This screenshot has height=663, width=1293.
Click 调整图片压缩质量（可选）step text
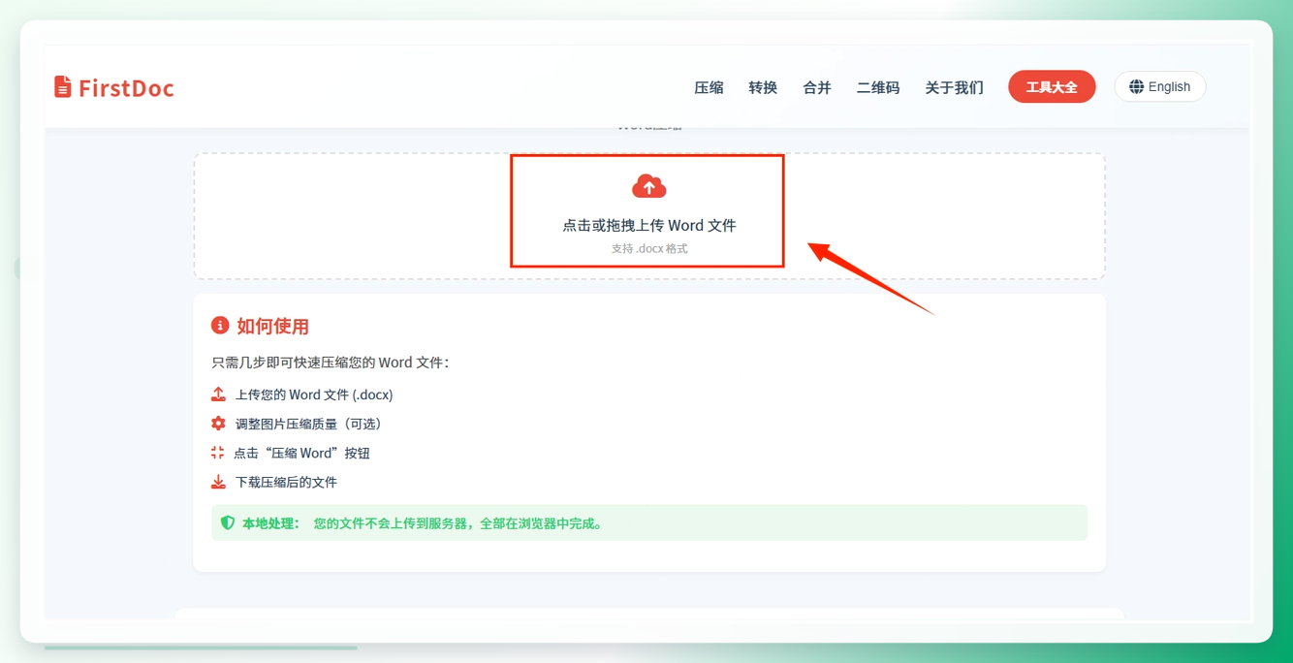309,424
